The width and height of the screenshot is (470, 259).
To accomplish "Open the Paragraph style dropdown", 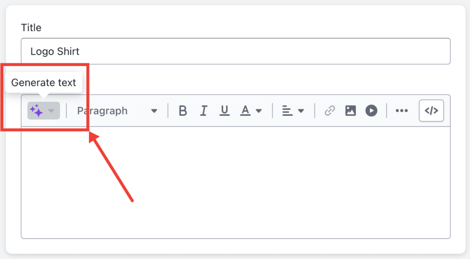I will (117, 111).
